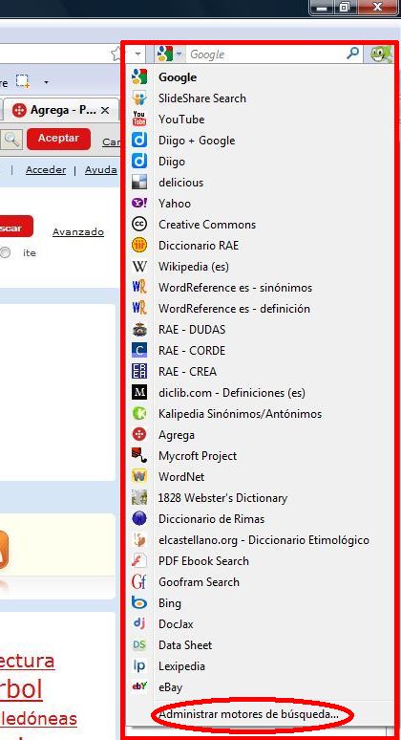Screen dimensions: 401x740
Task: Open the Avanzado search link
Action: pos(78,231)
